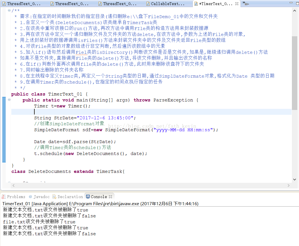Viewport: 299px width, 246px height.
Task: Click the editor vertical scrollbar up arrow
Action: point(294,11)
